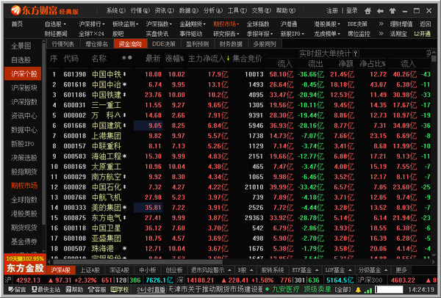Expand the 港股美股 toolbar dropdown
Screen dimensions: 441x298
click(x=327, y=24)
